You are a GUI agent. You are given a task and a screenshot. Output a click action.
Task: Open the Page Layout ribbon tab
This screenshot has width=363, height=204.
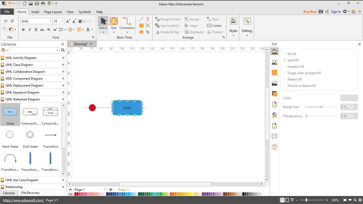pyautogui.click(x=53, y=12)
